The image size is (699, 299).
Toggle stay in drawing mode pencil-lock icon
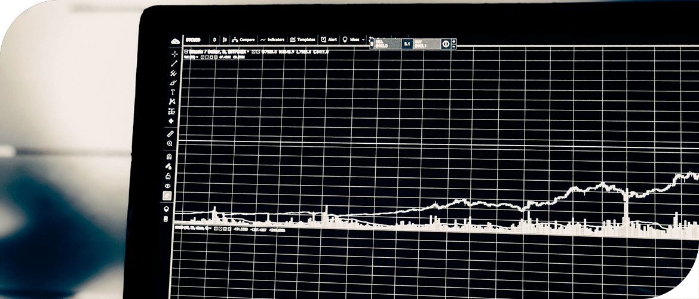click(168, 166)
